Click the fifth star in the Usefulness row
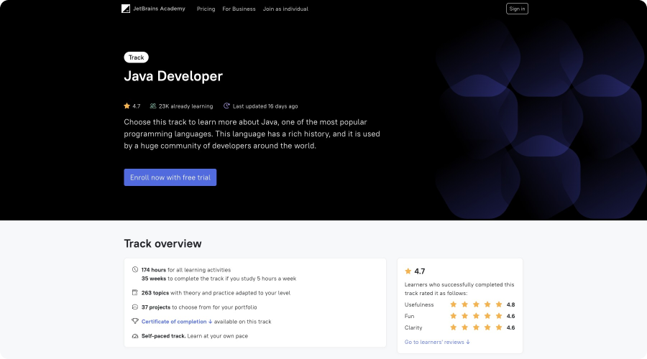647x359 pixels. point(499,304)
